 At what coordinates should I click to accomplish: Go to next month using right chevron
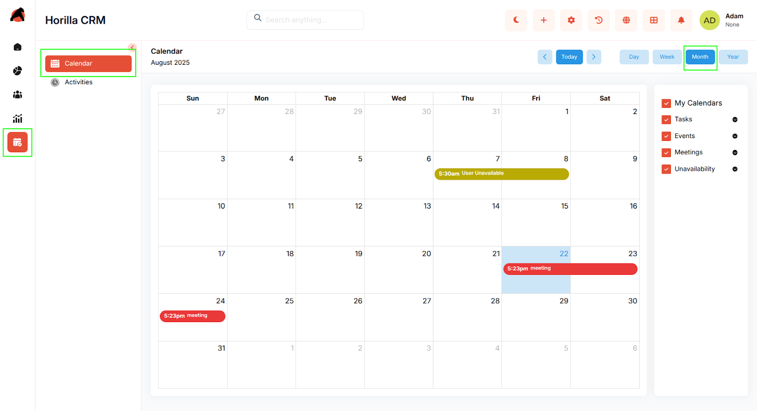[x=594, y=57]
